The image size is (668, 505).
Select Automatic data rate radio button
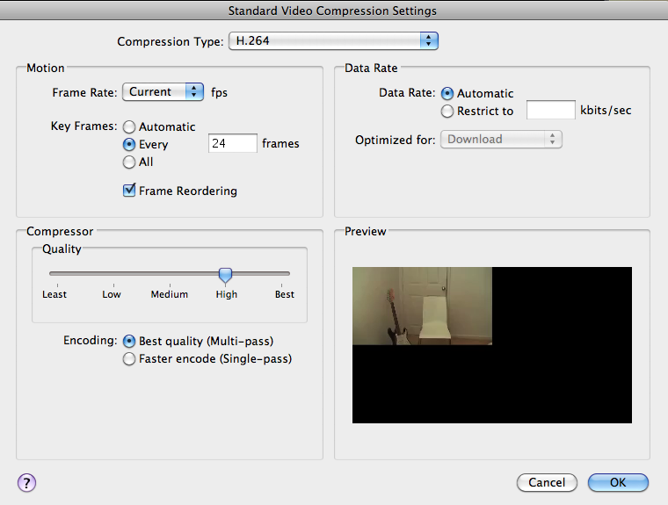(x=447, y=93)
